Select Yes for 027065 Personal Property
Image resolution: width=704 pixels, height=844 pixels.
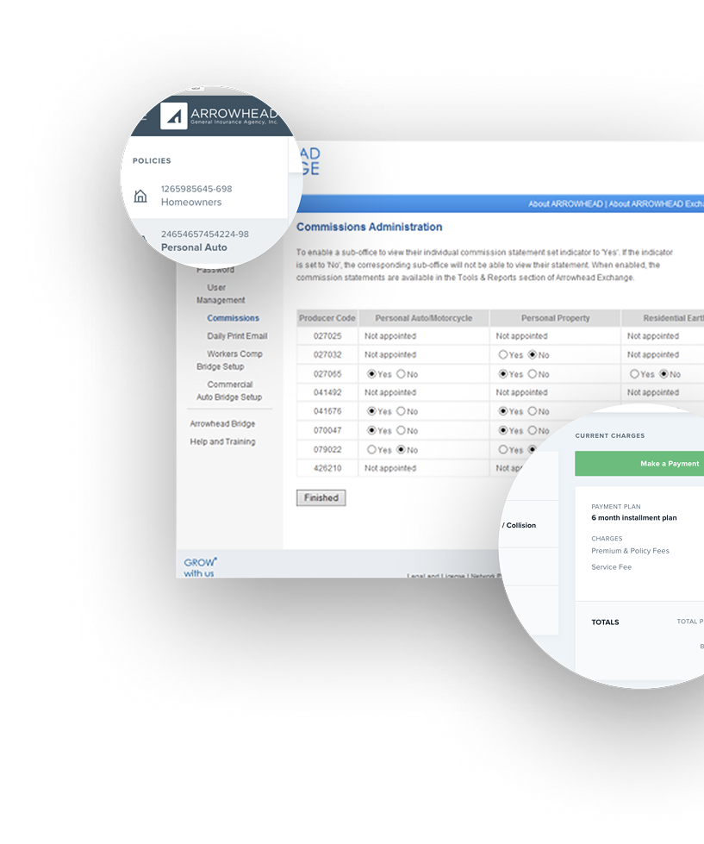coord(503,373)
